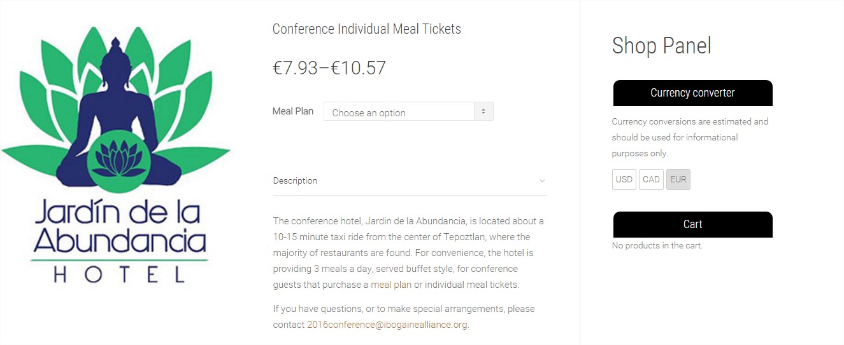Click the Cart panel header
The width and height of the screenshot is (844, 345).
click(x=693, y=224)
